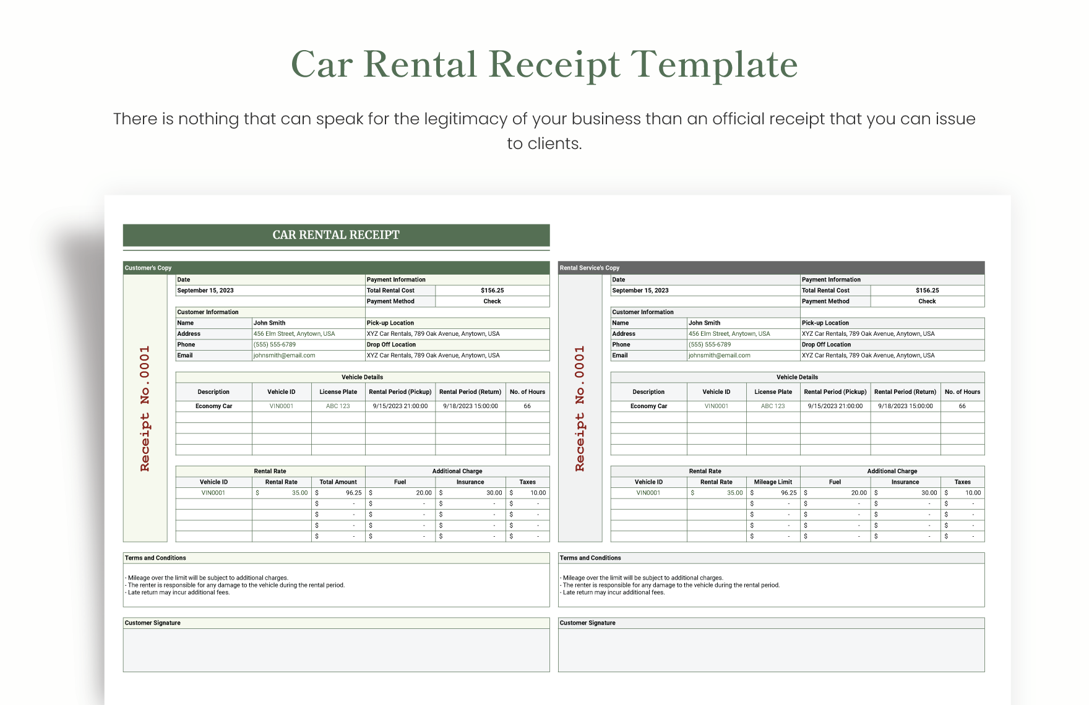
Task: Click 'Description' column header in Customer's Copy
Action: pos(213,392)
